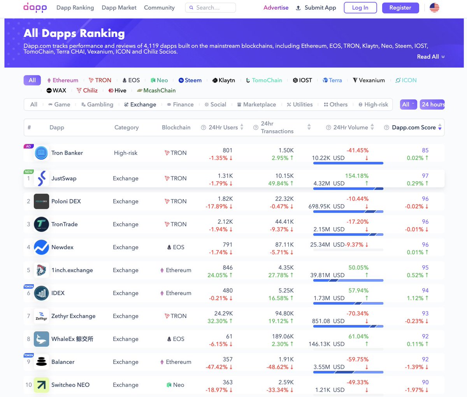
Task: Click the IDEX logo icon
Action: 41,293
